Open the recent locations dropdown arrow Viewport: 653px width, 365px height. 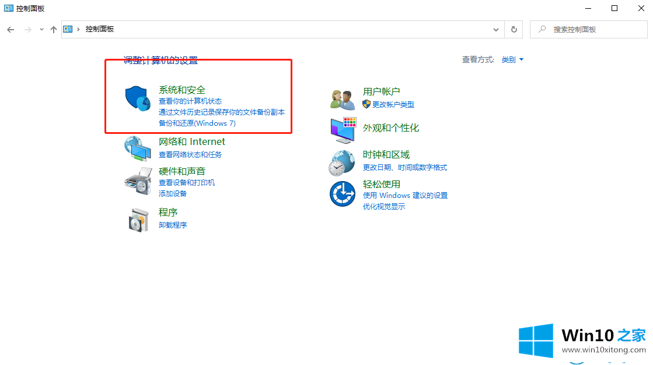click(x=41, y=30)
